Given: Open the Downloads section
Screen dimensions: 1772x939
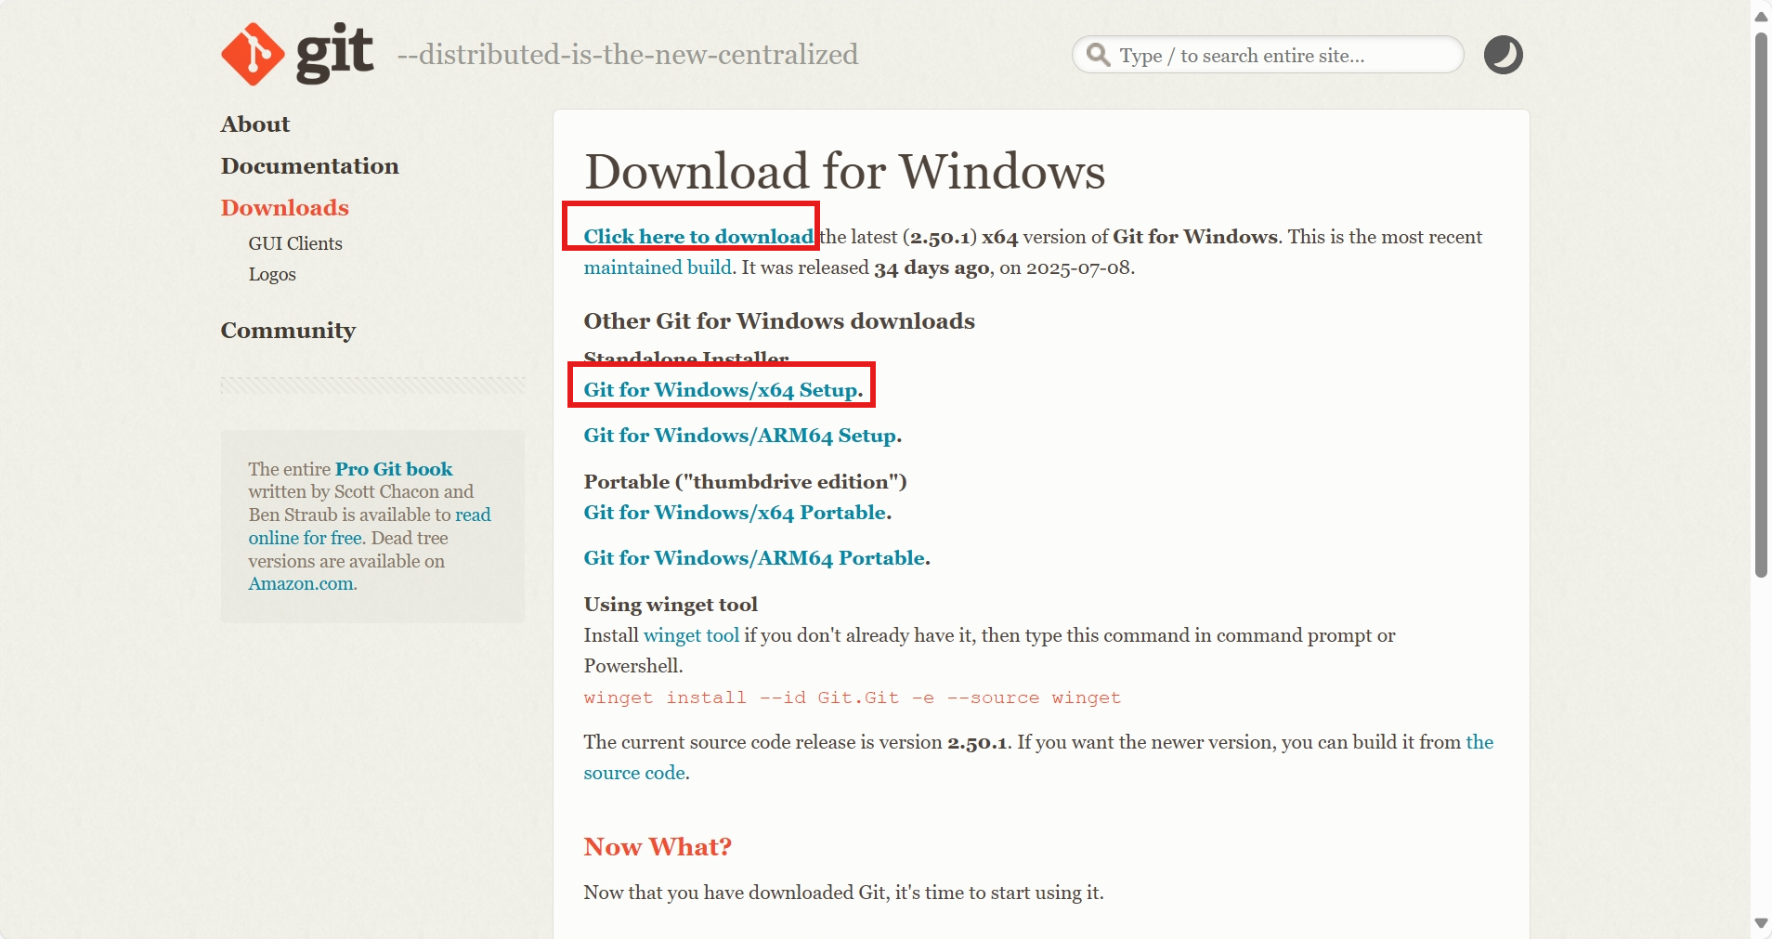Looking at the screenshot, I should (285, 208).
